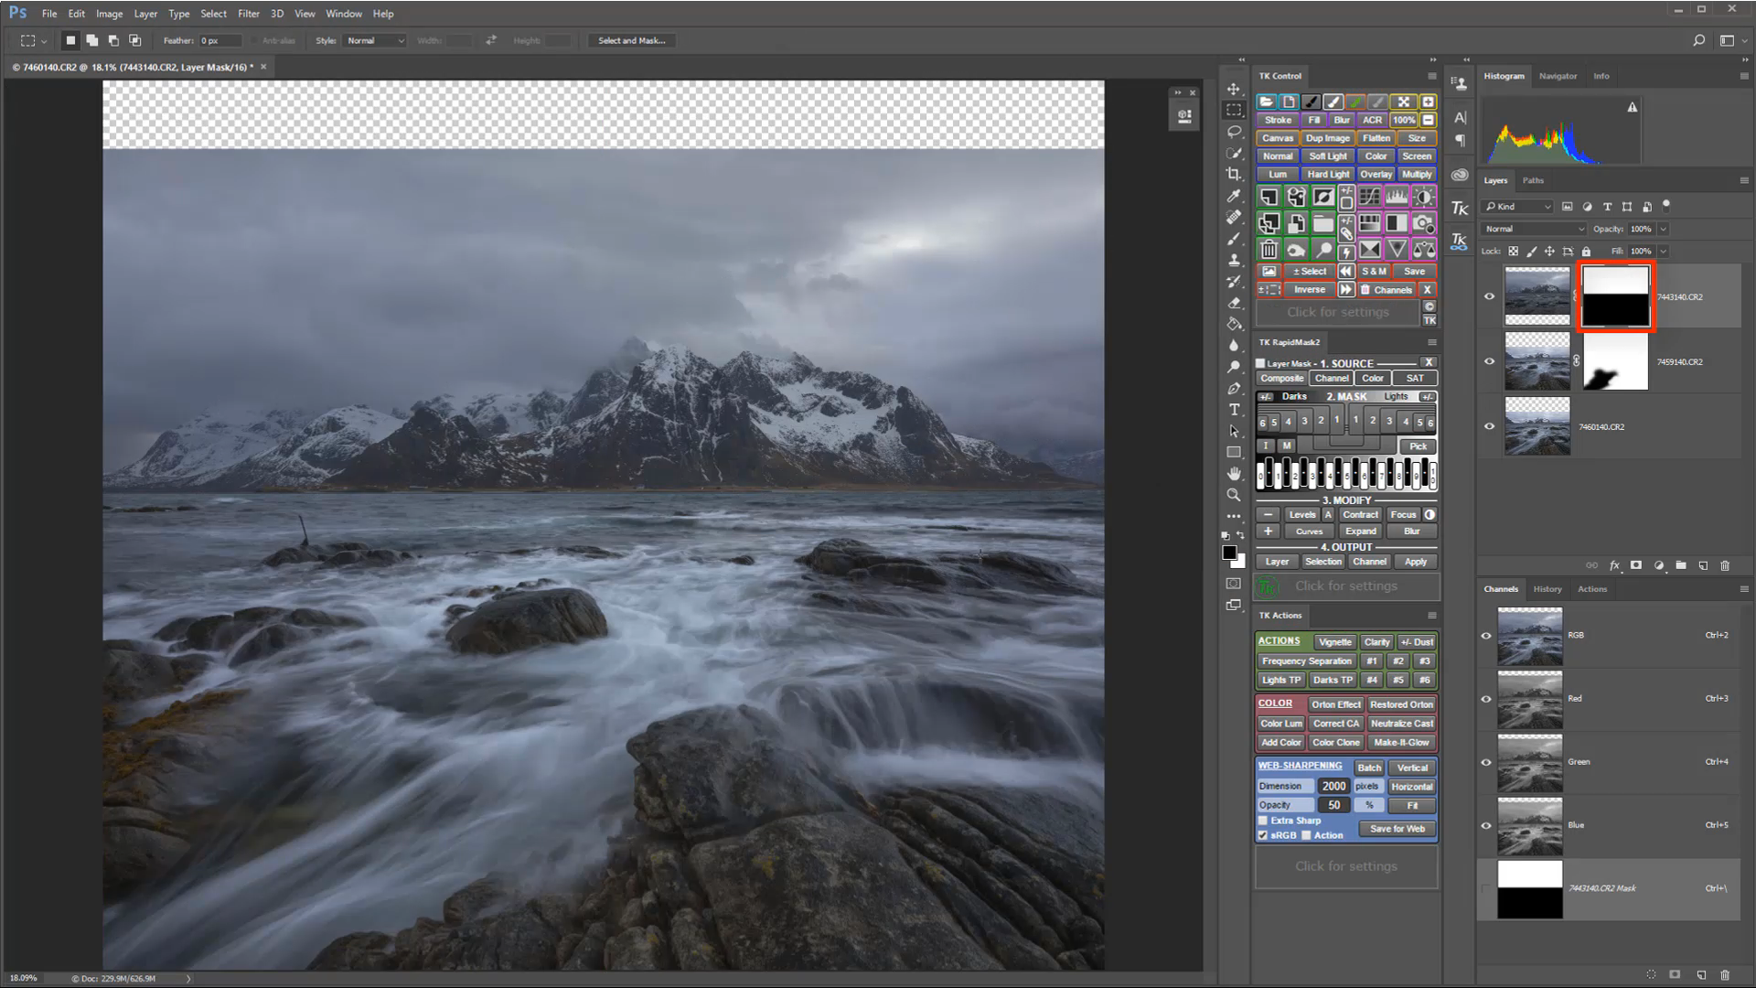The width and height of the screenshot is (1756, 988).
Task: Activate the Hand tool
Action: click(1234, 473)
